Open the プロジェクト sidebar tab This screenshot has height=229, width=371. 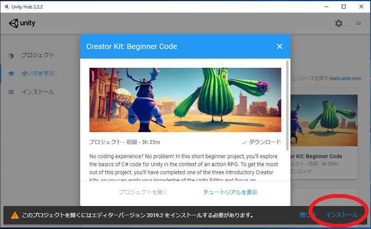pyautogui.click(x=38, y=55)
